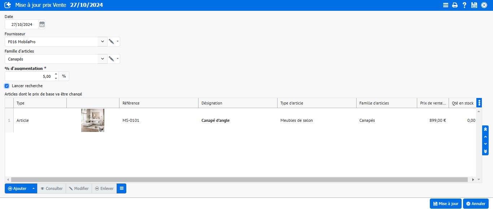The image size is (493, 209).
Task: Click the pencil edit icon beside Fournisseur
Action: click(x=111, y=42)
